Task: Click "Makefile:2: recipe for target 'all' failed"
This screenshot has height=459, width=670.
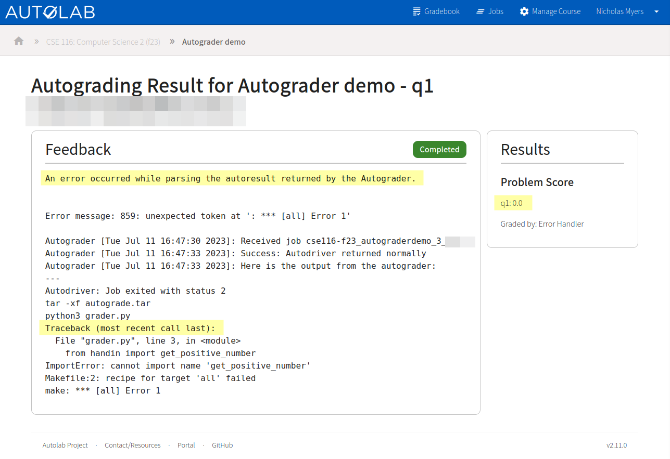Action: click(x=150, y=378)
